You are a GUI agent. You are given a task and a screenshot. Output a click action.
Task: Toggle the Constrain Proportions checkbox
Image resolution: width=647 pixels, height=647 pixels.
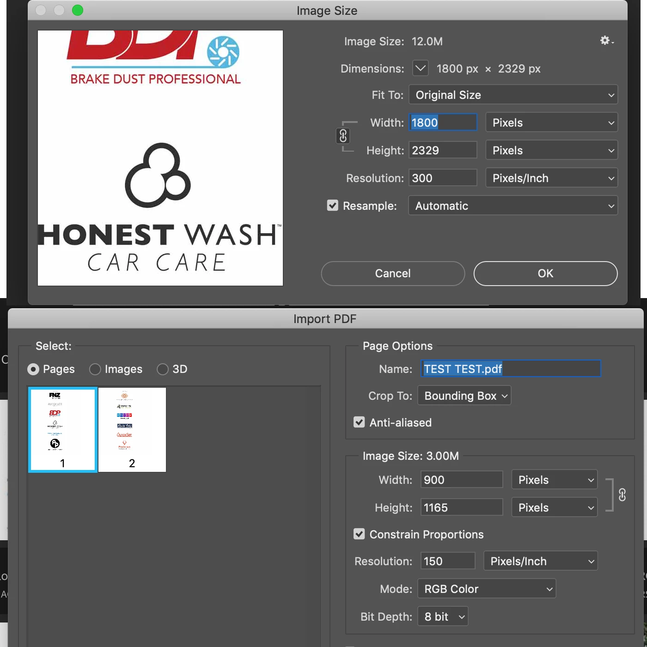coord(359,534)
